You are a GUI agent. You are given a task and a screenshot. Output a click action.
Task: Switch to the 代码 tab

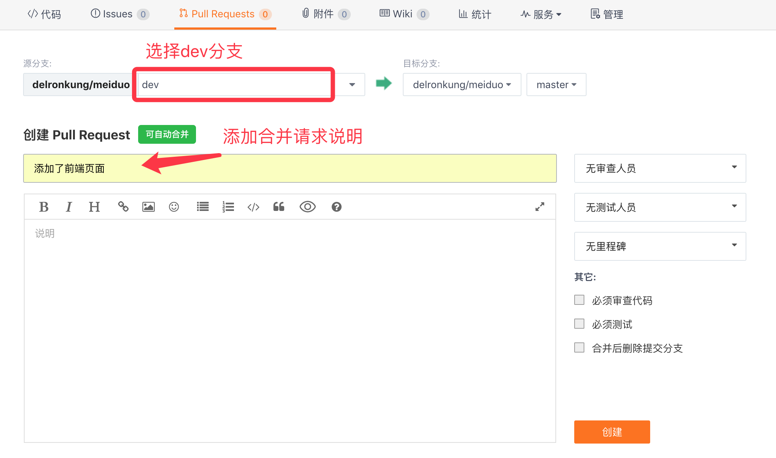pyautogui.click(x=44, y=14)
